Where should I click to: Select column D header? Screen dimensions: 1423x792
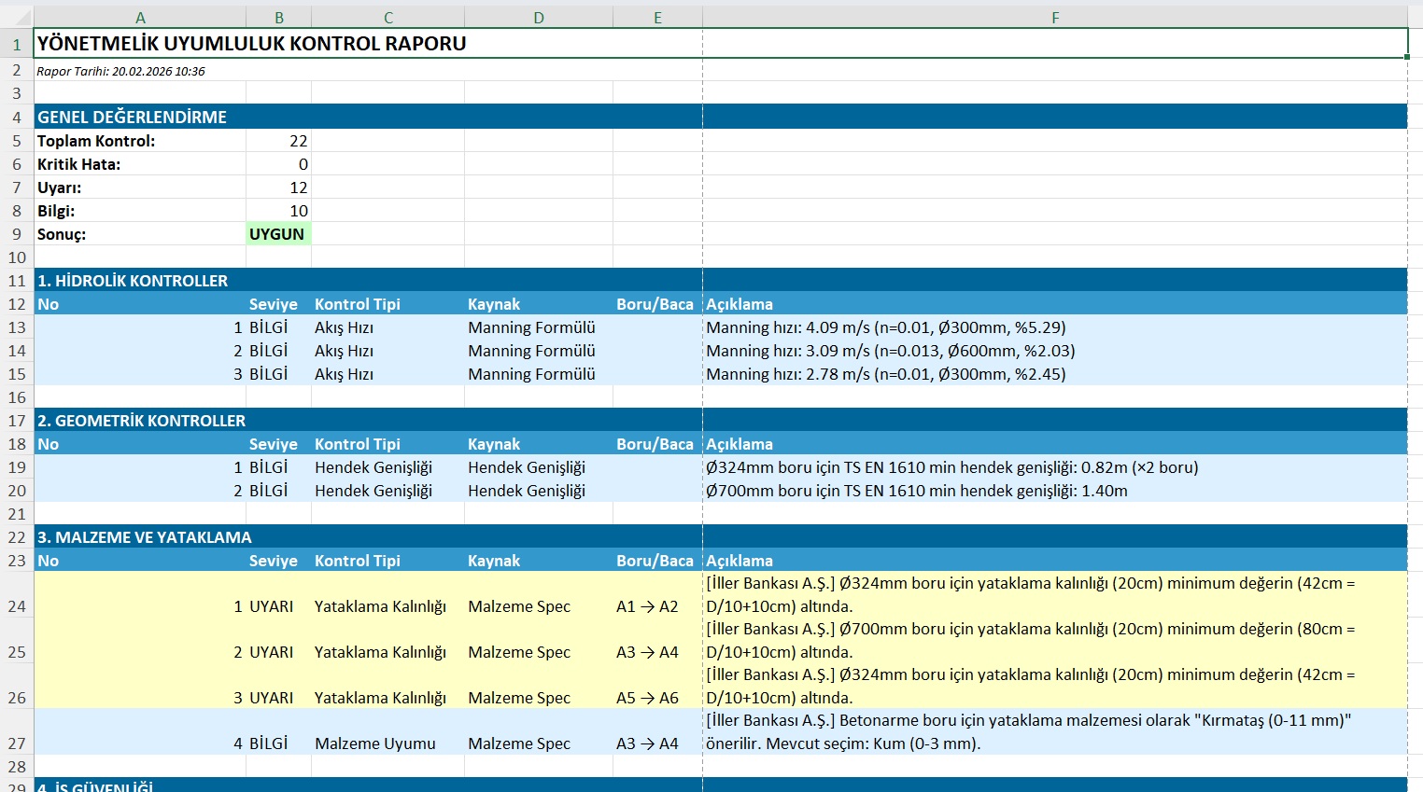tap(539, 18)
